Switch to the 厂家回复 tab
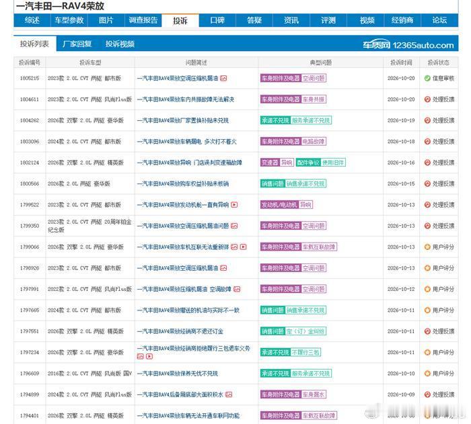 click(x=77, y=44)
